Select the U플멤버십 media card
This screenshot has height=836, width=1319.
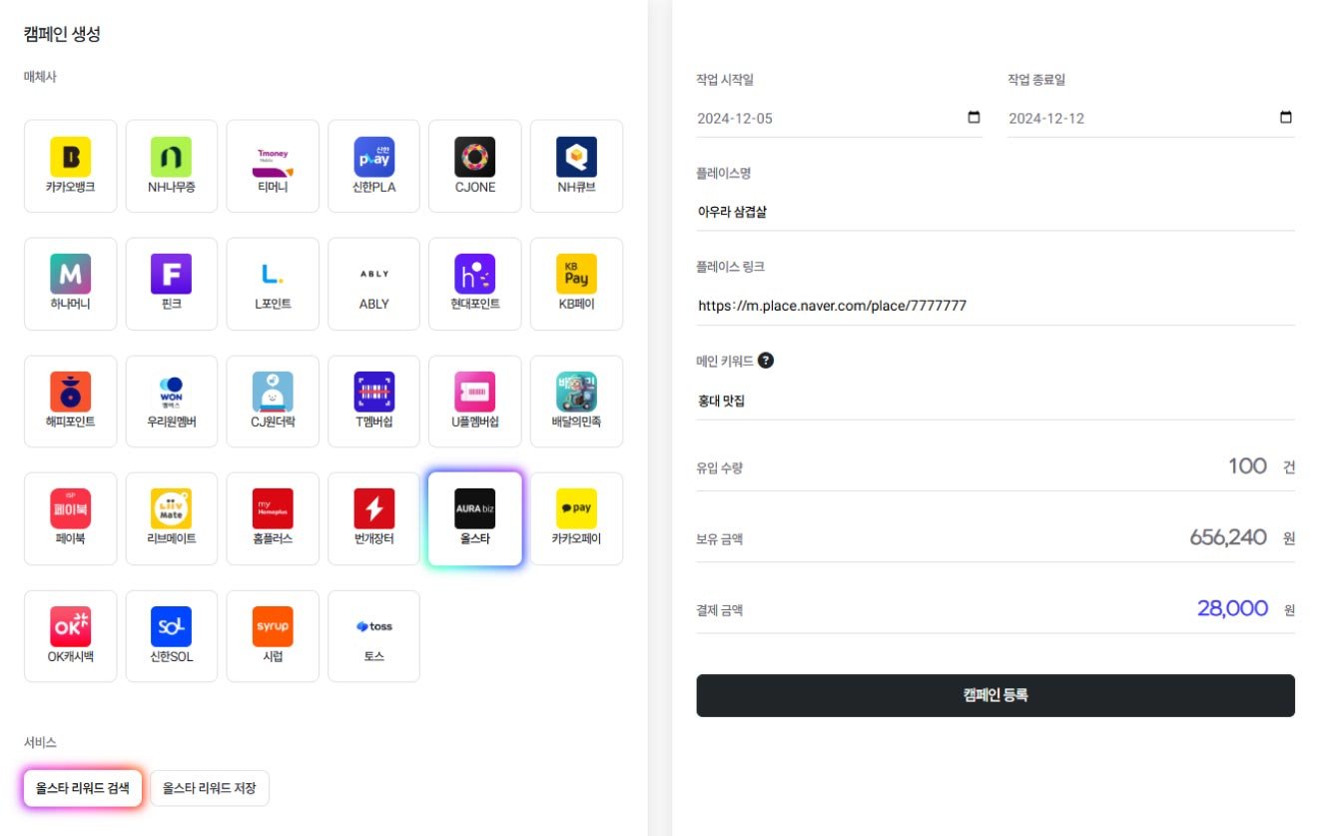pos(474,402)
